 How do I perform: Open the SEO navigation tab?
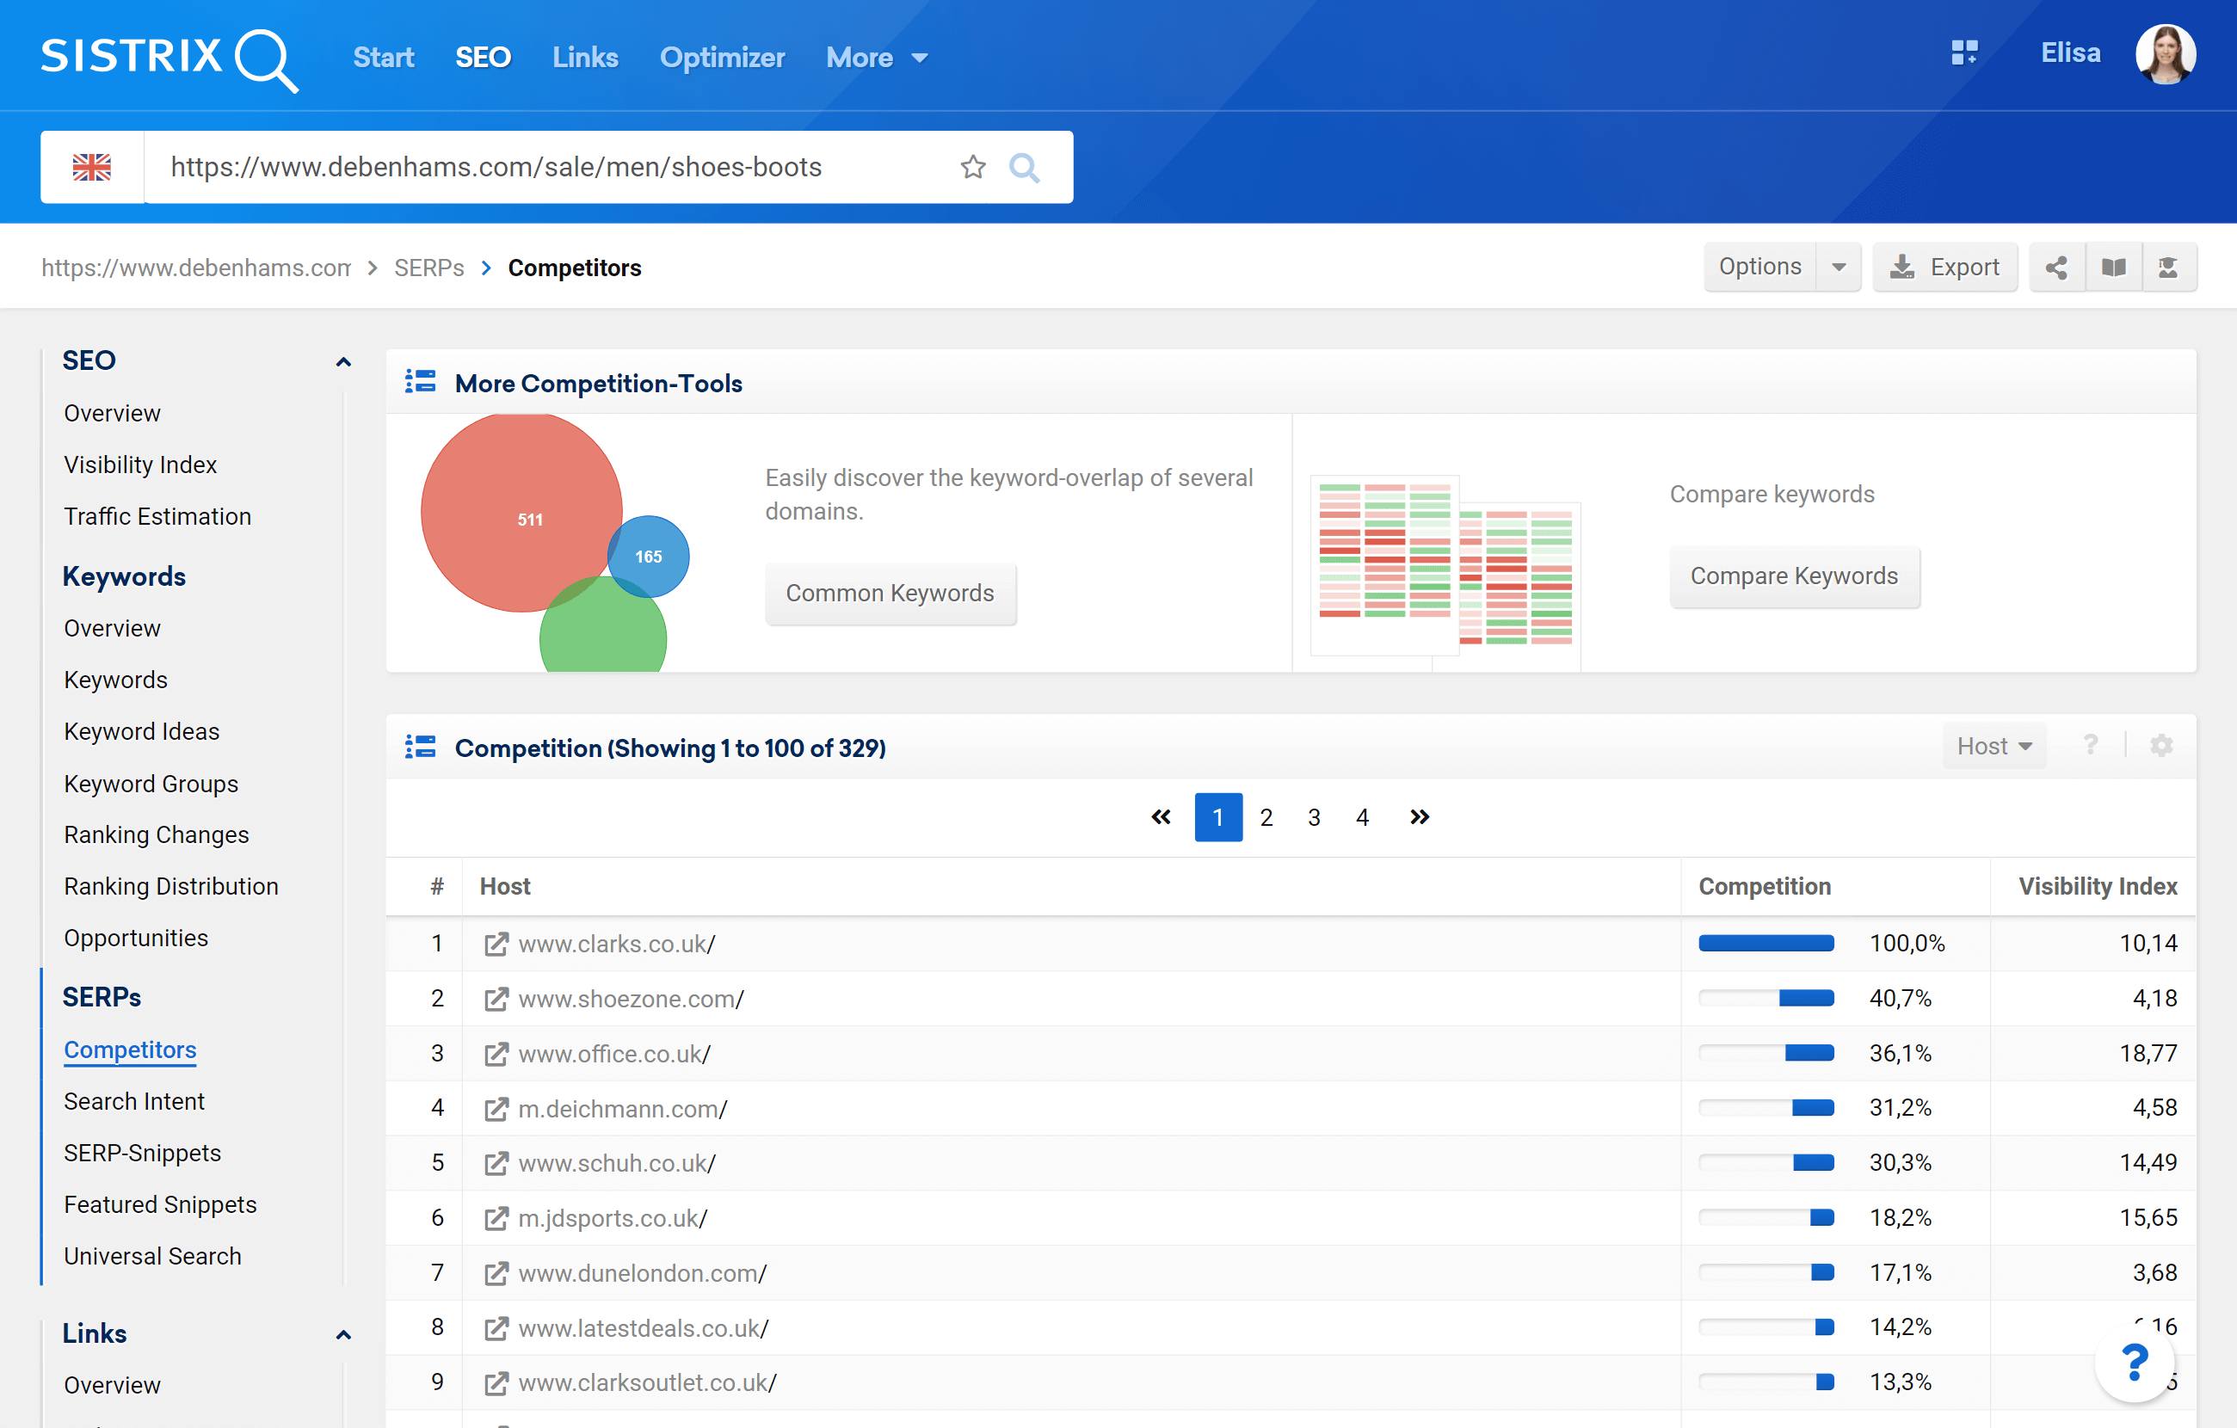pyautogui.click(x=483, y=58)
